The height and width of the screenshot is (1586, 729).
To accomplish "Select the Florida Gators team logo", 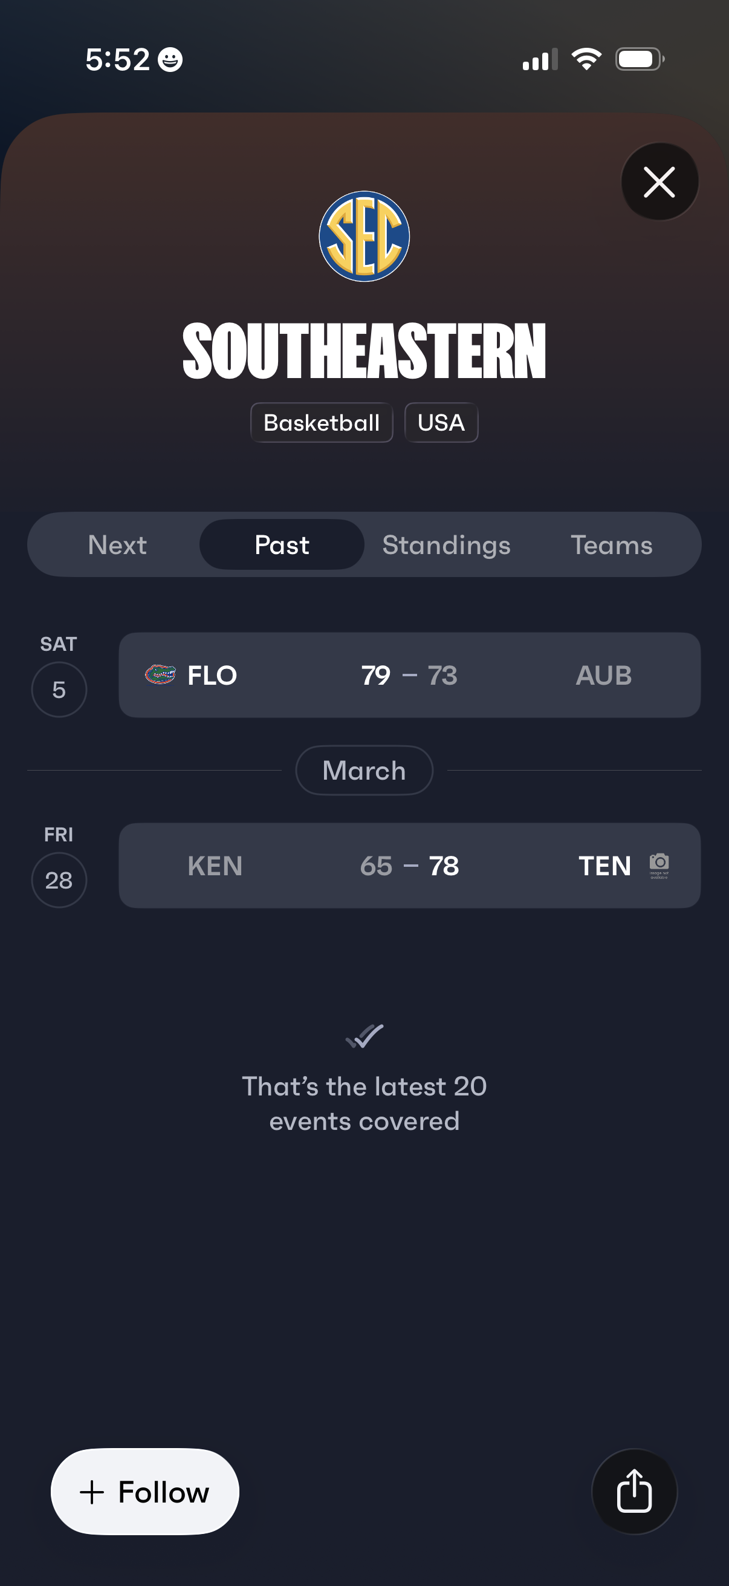I will tap(161, 675).
